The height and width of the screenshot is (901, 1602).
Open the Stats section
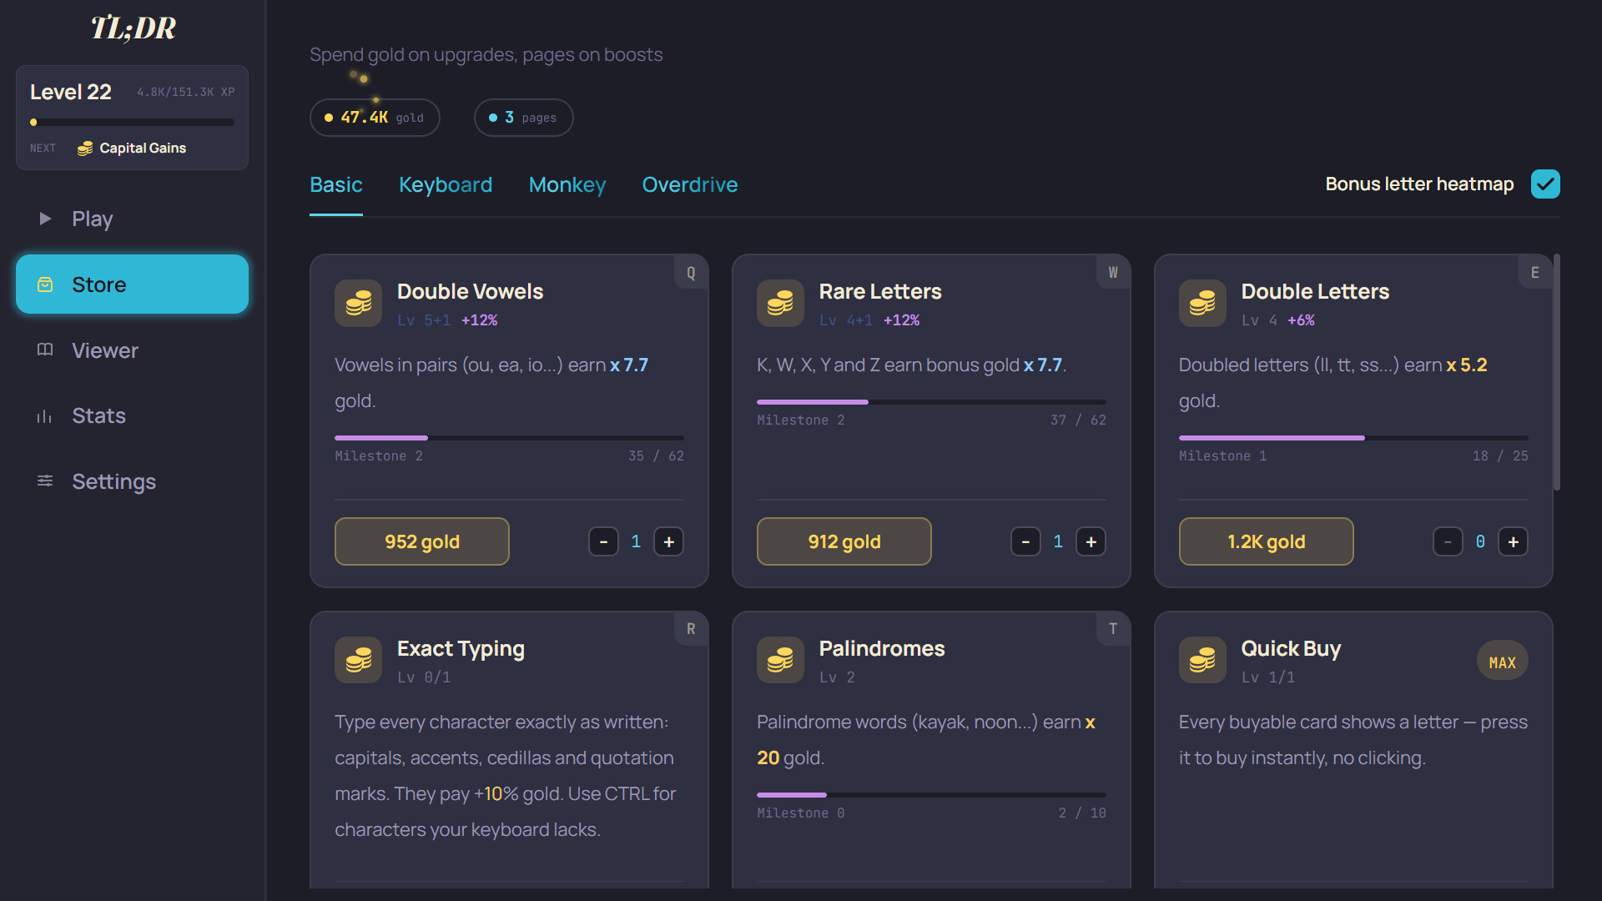point(132,415)
